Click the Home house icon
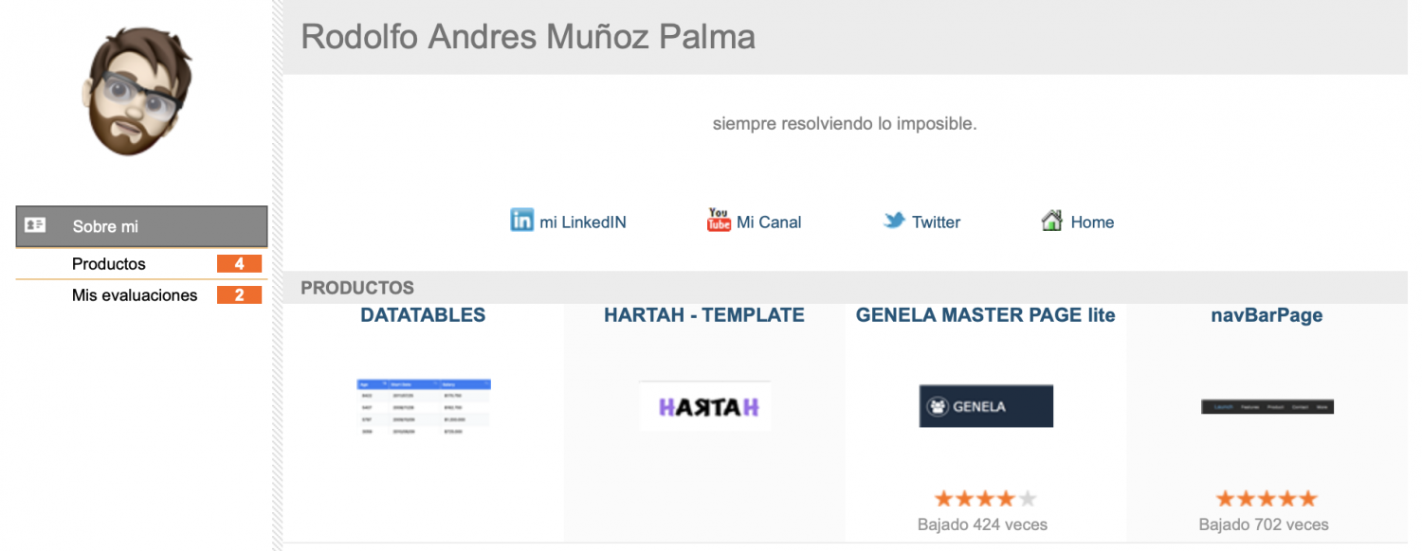Image resolution: width=1422 pixels, height=551 pixels. tap(1051, 222)
